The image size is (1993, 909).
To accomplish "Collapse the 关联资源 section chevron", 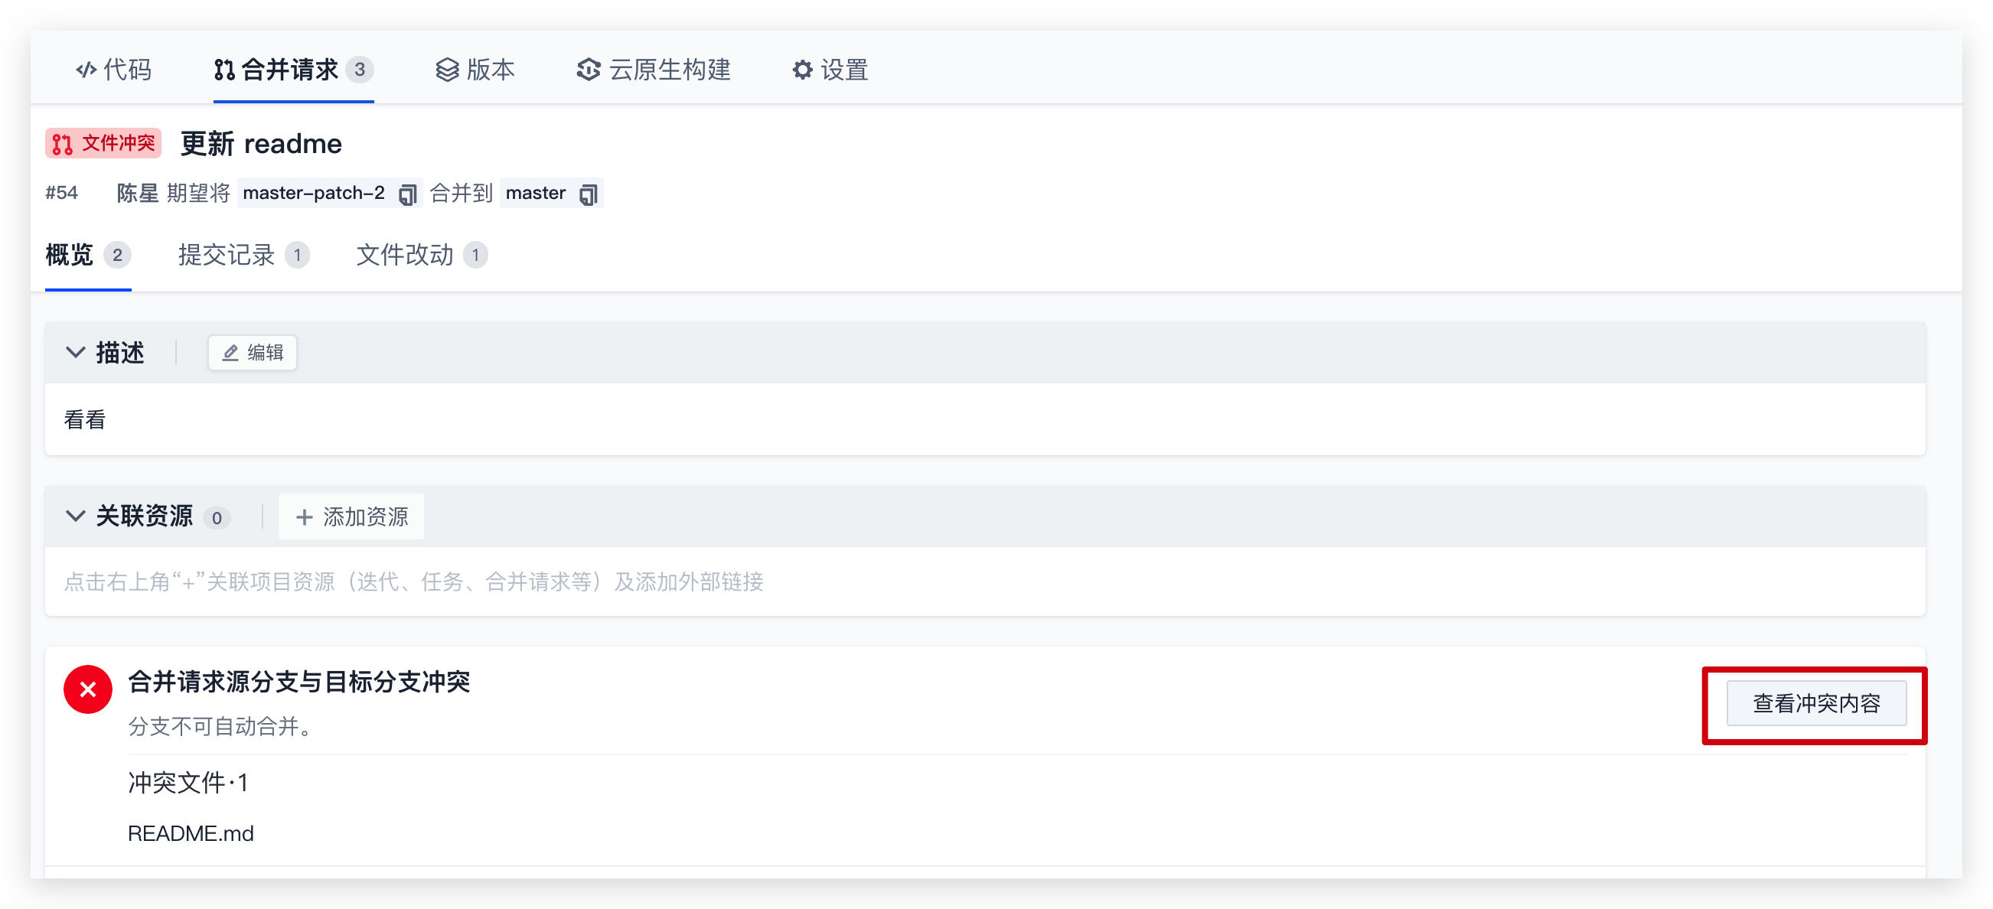I will (x=75, y=516).
